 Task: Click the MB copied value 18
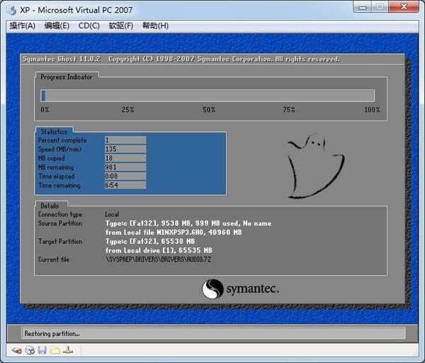click(x=125, y=158)
